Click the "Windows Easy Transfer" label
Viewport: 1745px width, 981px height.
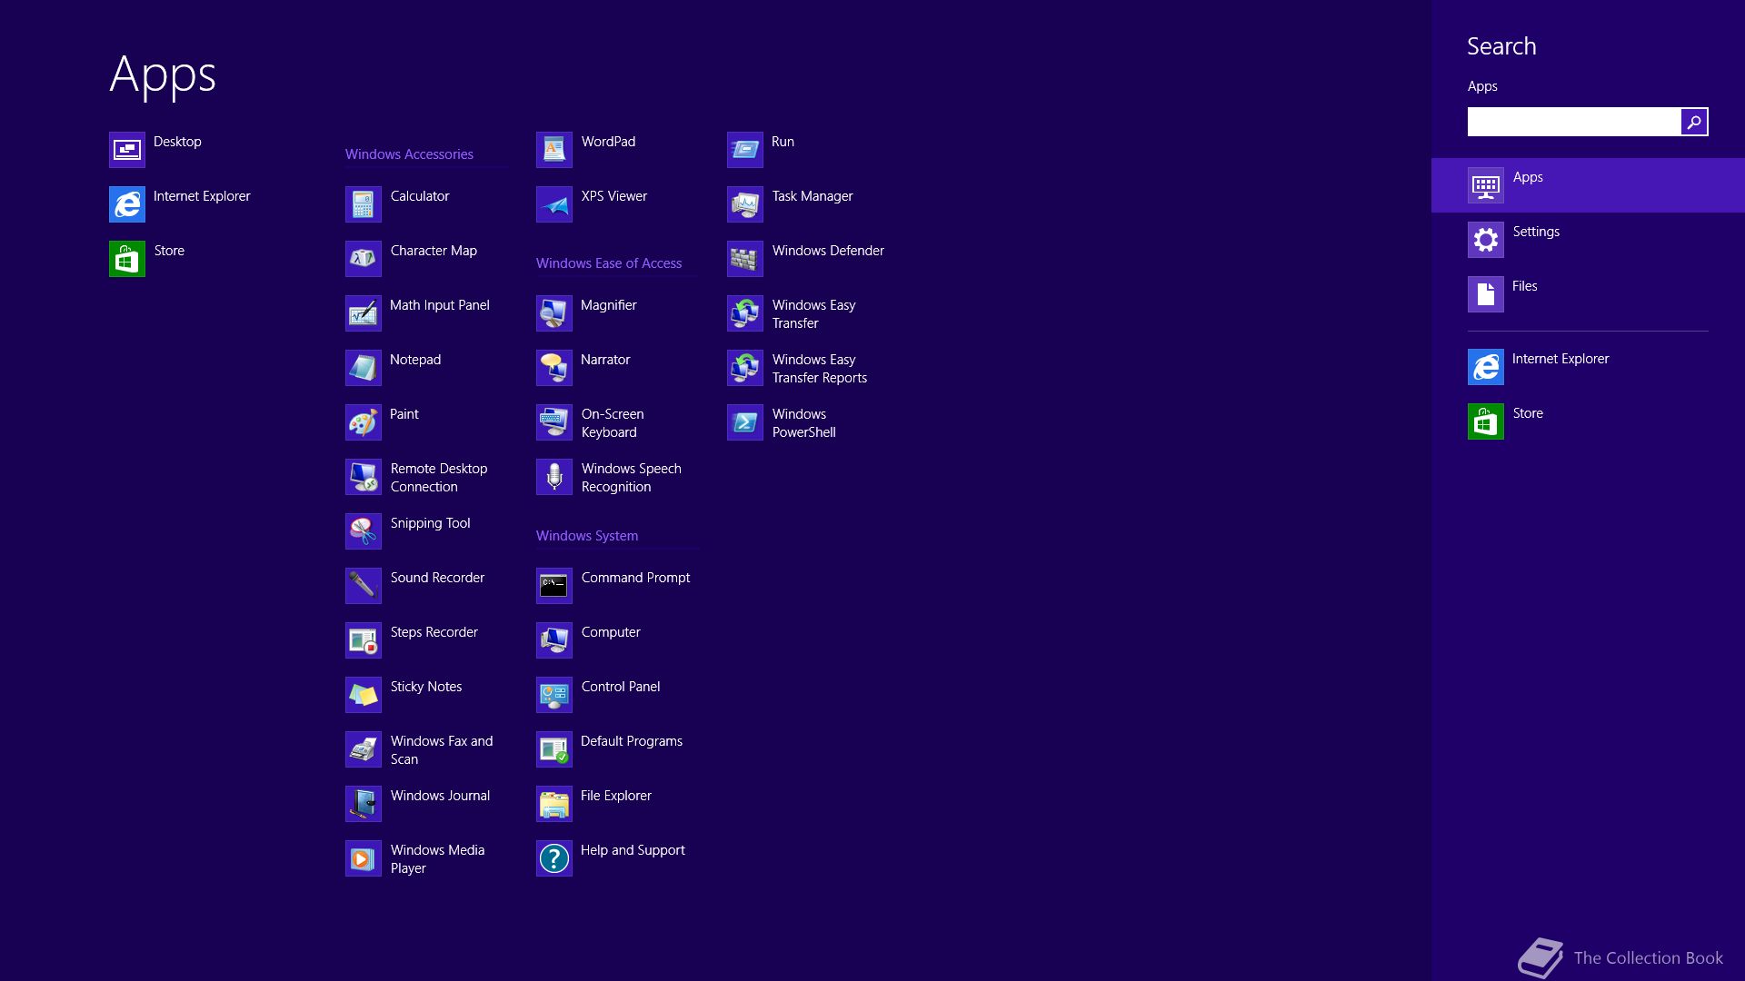tap(814, 314)
